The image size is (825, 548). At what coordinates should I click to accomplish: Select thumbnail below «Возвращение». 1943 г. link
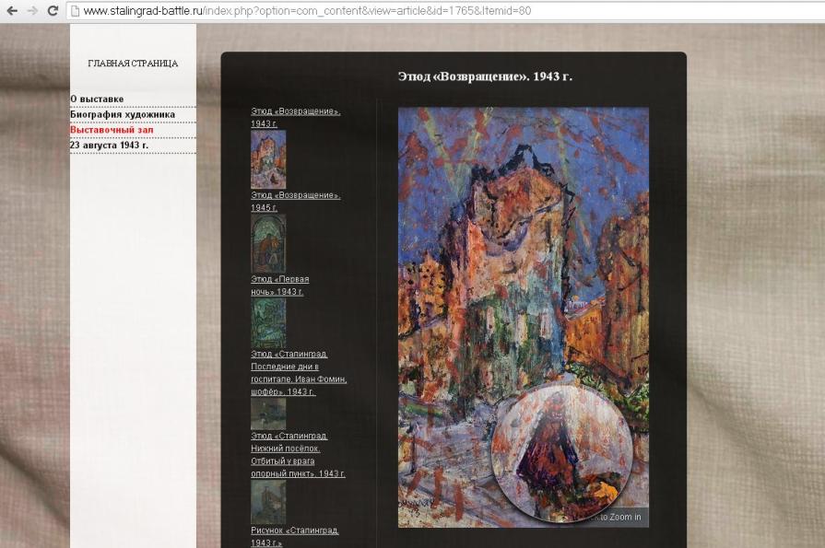tap(268, 159)
